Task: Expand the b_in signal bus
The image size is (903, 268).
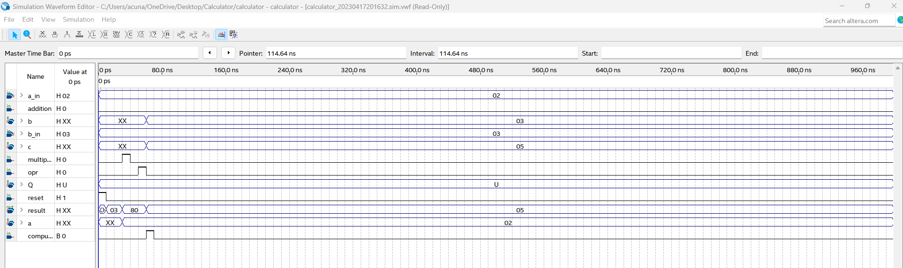Action: pos(22,134)
